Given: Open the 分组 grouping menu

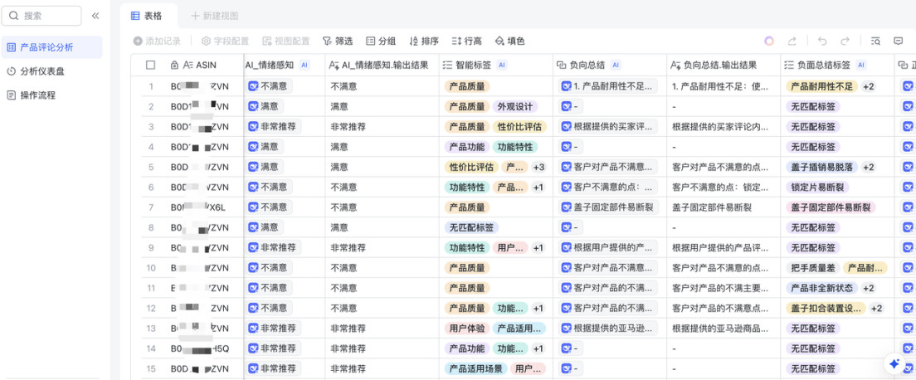Looking at the screenshot, I should 381,41.
